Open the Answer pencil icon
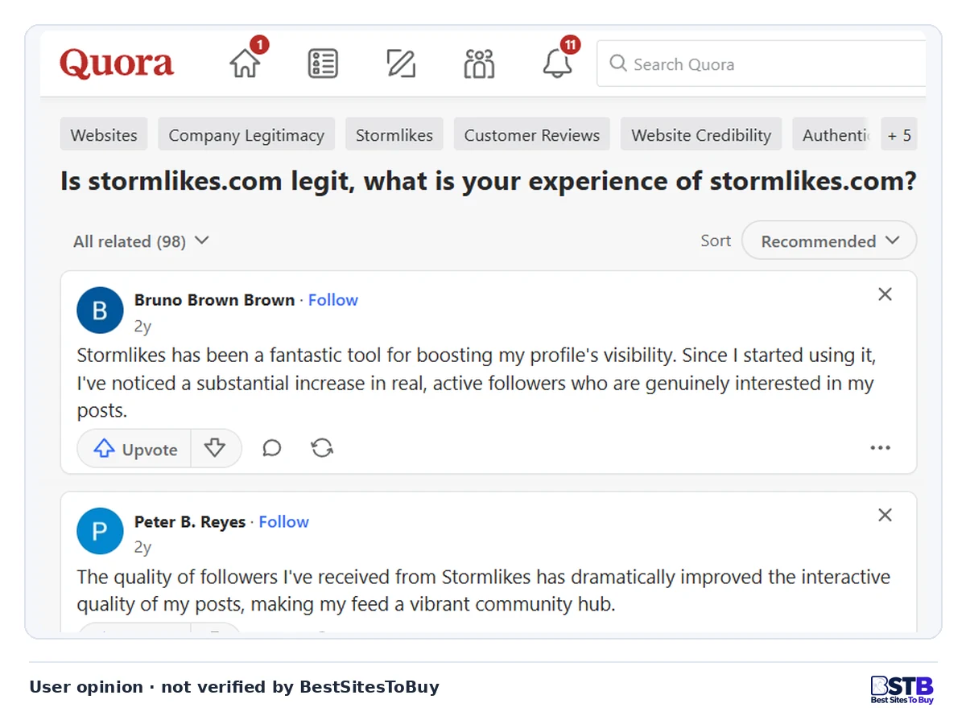 click(401, 64)
